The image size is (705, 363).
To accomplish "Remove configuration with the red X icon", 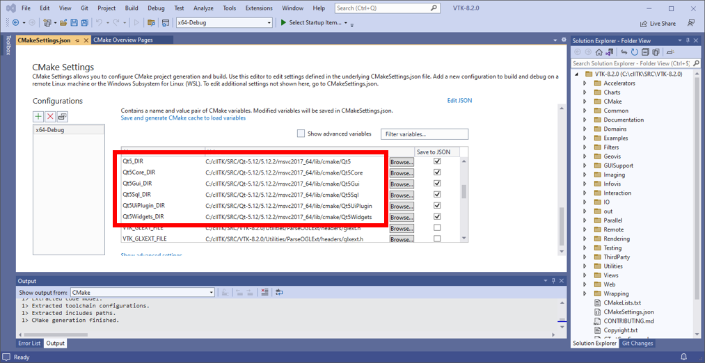I will click(50, 116).
